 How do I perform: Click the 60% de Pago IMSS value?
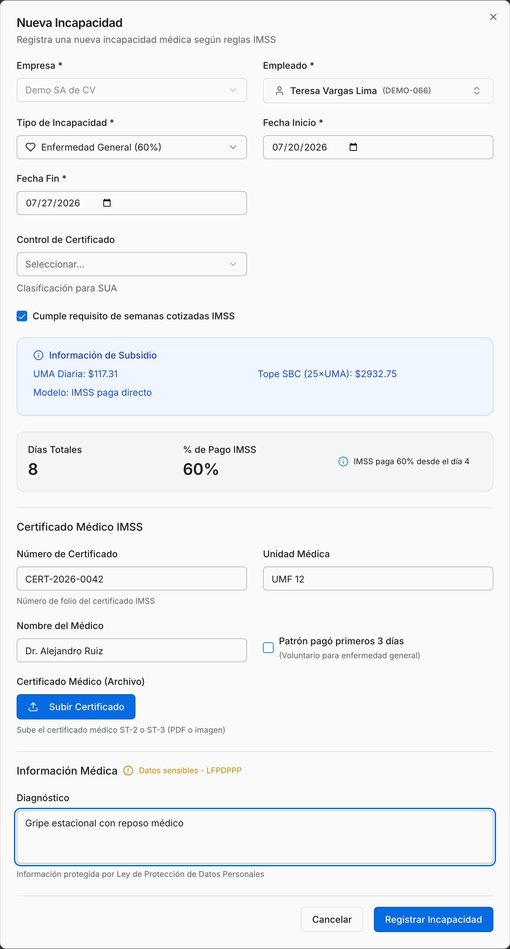click(201, 469)
